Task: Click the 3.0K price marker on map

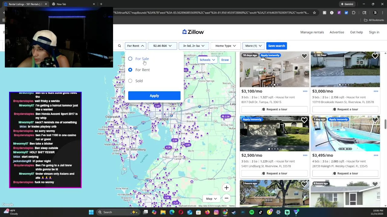Action: point(187,145)
